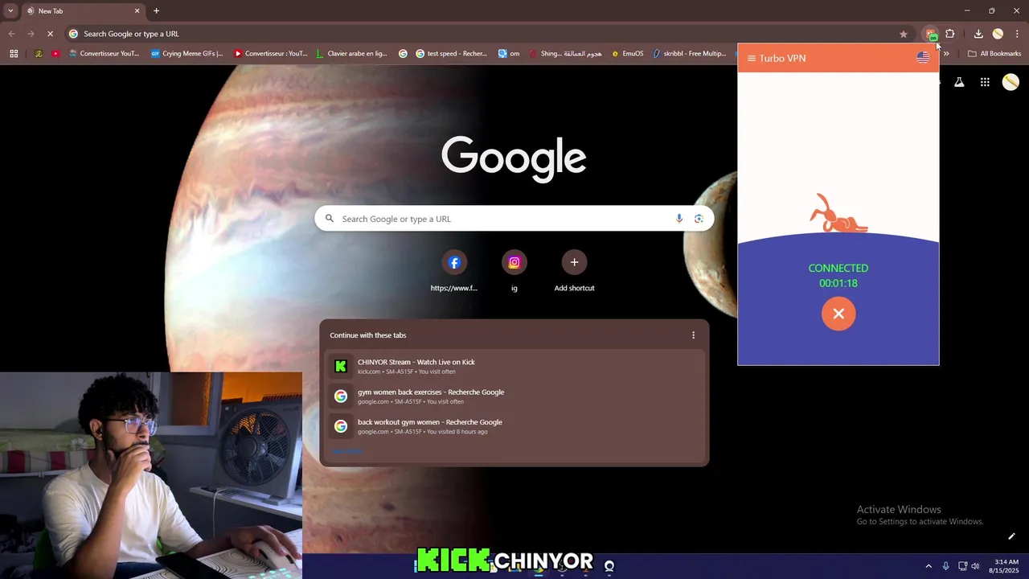Open the Crying Meme GIFs bookmark
Viewport: 1029px width, 579px height.
coord(187,54)
